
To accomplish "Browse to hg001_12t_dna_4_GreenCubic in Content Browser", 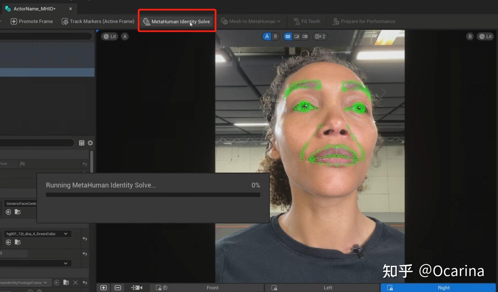I will [x=17, y=242].
